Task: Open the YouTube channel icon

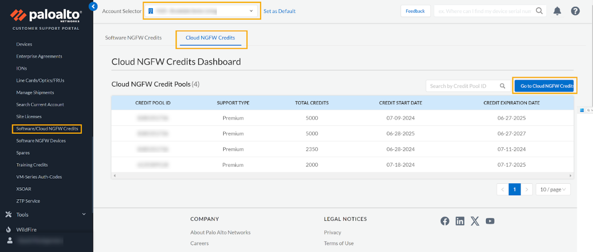Action: click(490, 221)
